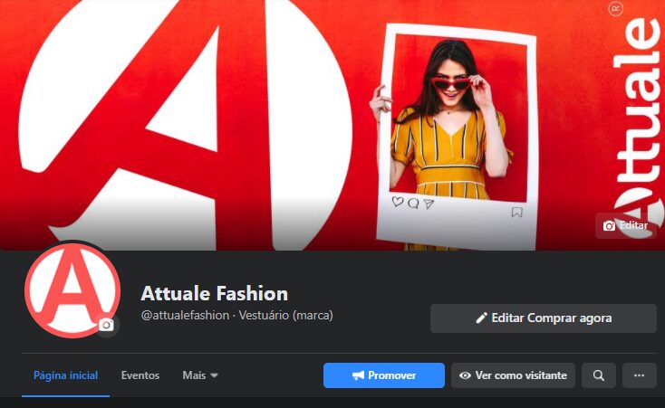Click the Ver como visitante label
Image resolution: width=665 pixels, height=408 pixels.
(x=521, y=375)
